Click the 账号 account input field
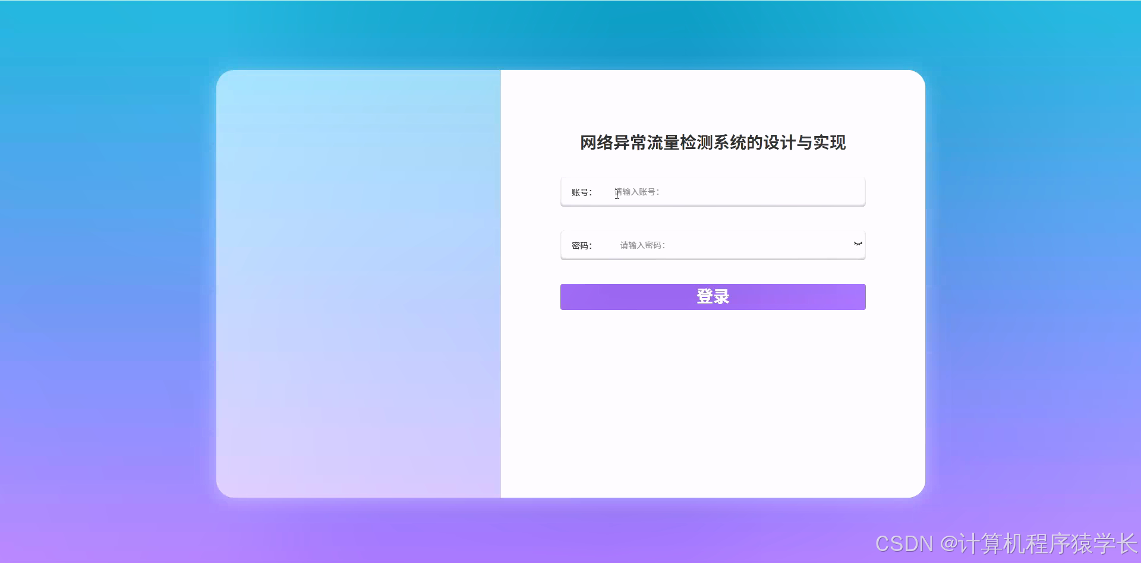This screenshot has height=563, width=1141. [713, 191]
